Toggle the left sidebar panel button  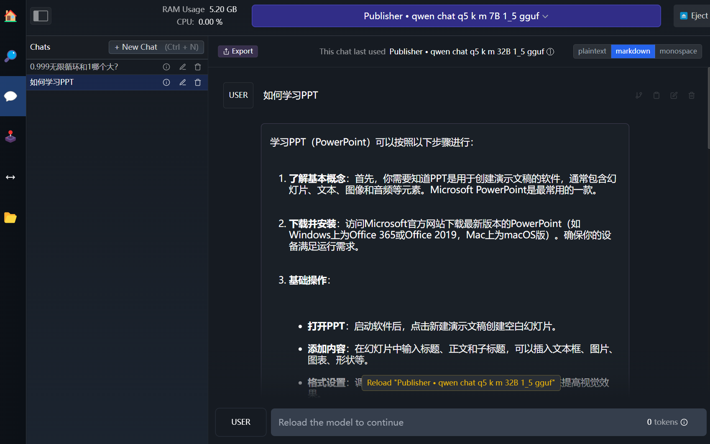(41, 16)
